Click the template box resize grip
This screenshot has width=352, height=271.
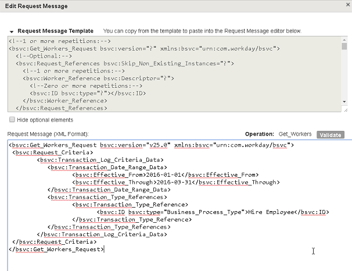346,110
